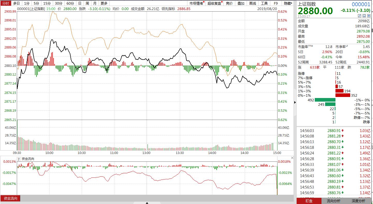Open the 市场情绪 toolbar button
This screenshot has width=373, height=204.
click(196, 3)
